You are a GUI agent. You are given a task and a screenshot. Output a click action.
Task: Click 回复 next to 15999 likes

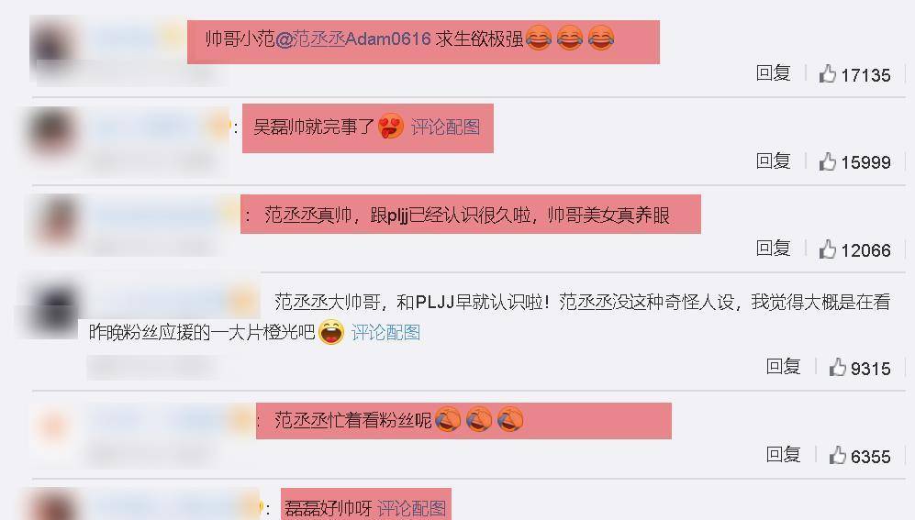773,160
